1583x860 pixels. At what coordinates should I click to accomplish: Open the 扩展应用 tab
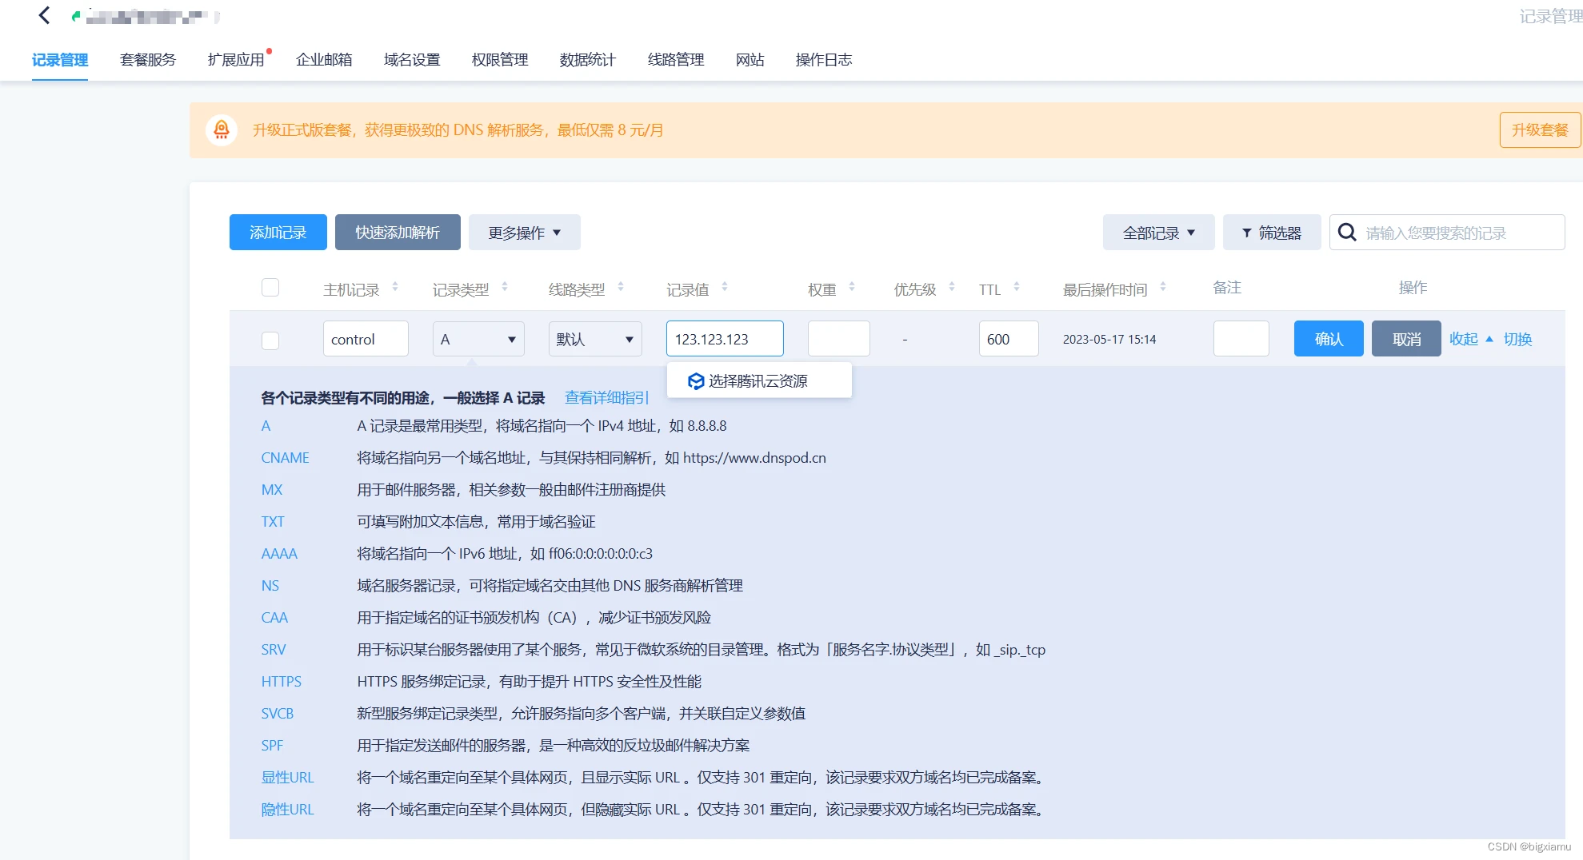pos(236,60)
